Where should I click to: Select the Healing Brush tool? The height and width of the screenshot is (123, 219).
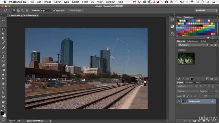coord(3,48)
